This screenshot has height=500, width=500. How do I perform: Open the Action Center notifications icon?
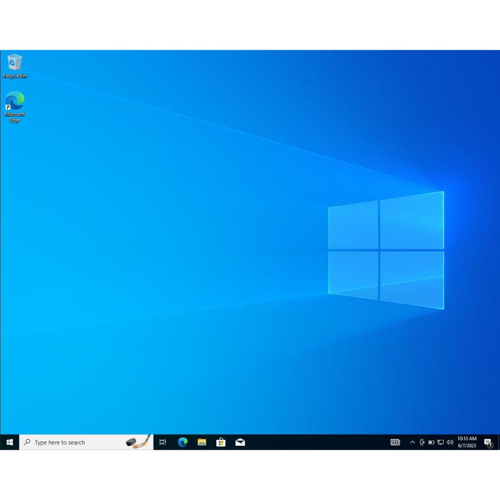[488, 442]
